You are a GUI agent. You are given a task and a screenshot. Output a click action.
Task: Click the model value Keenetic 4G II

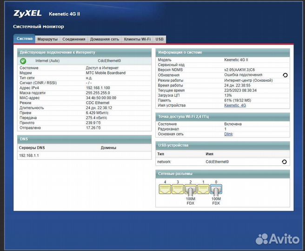point(236,60)
